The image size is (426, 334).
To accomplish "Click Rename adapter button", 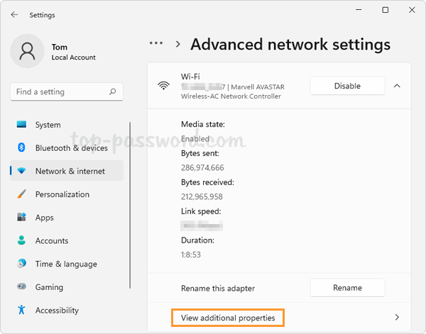I will [347, 288].
